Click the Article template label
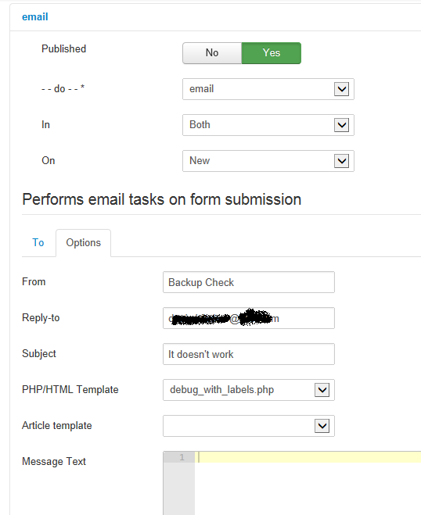The width and height of the screenshot is (421, 515). pos(57,425)
